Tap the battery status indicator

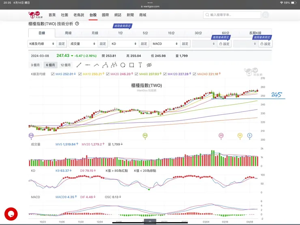[x=294, y=3]
